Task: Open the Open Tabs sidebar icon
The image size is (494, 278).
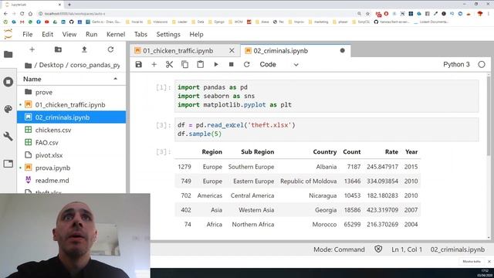Action: 8,164
